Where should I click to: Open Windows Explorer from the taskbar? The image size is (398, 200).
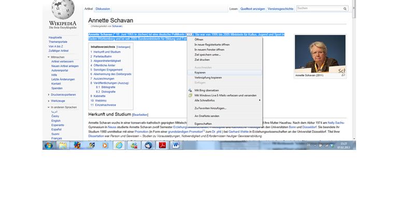tap(63, 145)
